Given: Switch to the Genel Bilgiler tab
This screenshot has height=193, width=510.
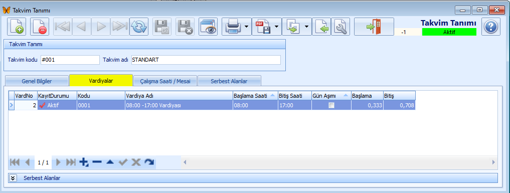Looking at the screenshot, I should pyautogui.click(x=37, y=81).
